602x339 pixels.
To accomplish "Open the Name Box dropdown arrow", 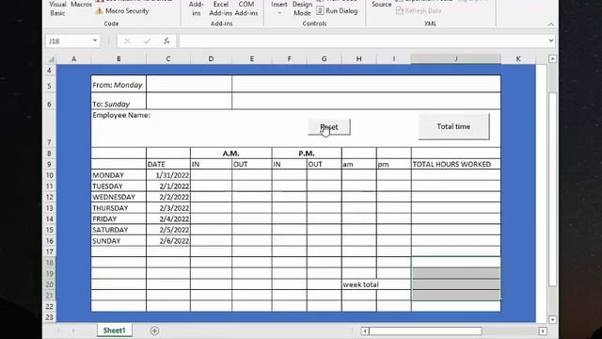I will pyautogui.click(x=94, y=40).
